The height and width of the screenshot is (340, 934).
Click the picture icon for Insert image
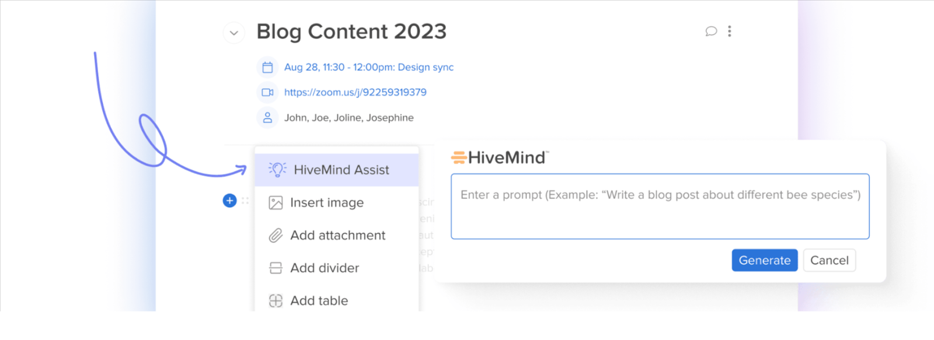[276, 202]
